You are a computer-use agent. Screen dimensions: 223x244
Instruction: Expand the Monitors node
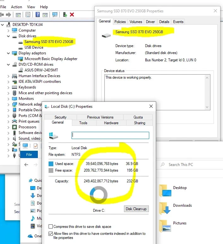point(9,99)
